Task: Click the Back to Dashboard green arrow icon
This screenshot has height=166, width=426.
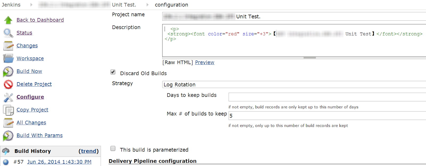Action: 8,20
